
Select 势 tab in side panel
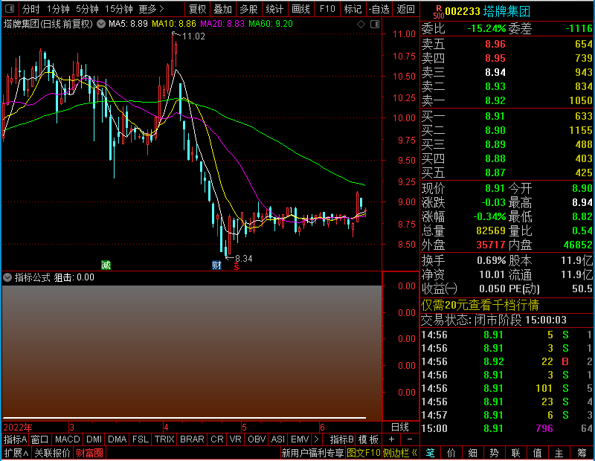(x=494, y=453)
